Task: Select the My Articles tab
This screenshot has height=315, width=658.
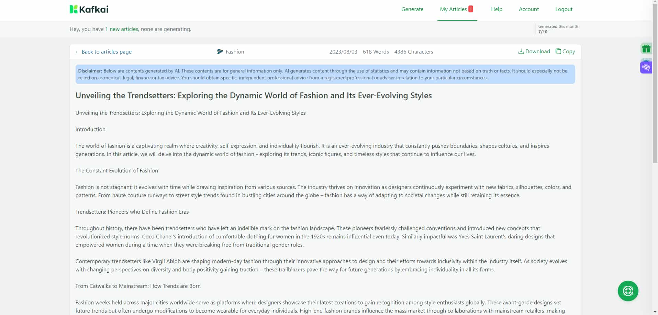Action: [x=454, y=9]
